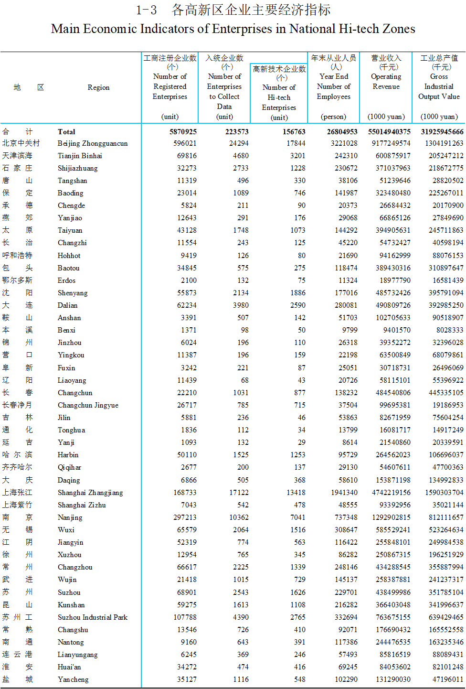Select the 'Shanghai Zhangjiang' region name
The height and width of the screenshot is (689, 466).
pos(90,493)
